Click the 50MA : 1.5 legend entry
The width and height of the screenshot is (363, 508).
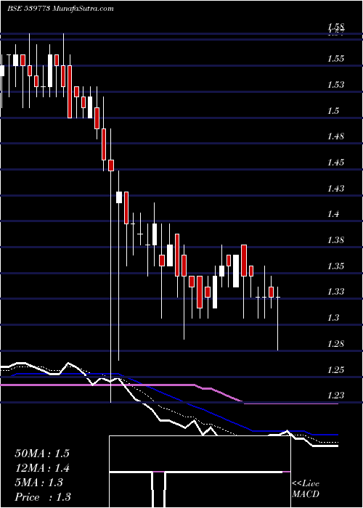42,454
